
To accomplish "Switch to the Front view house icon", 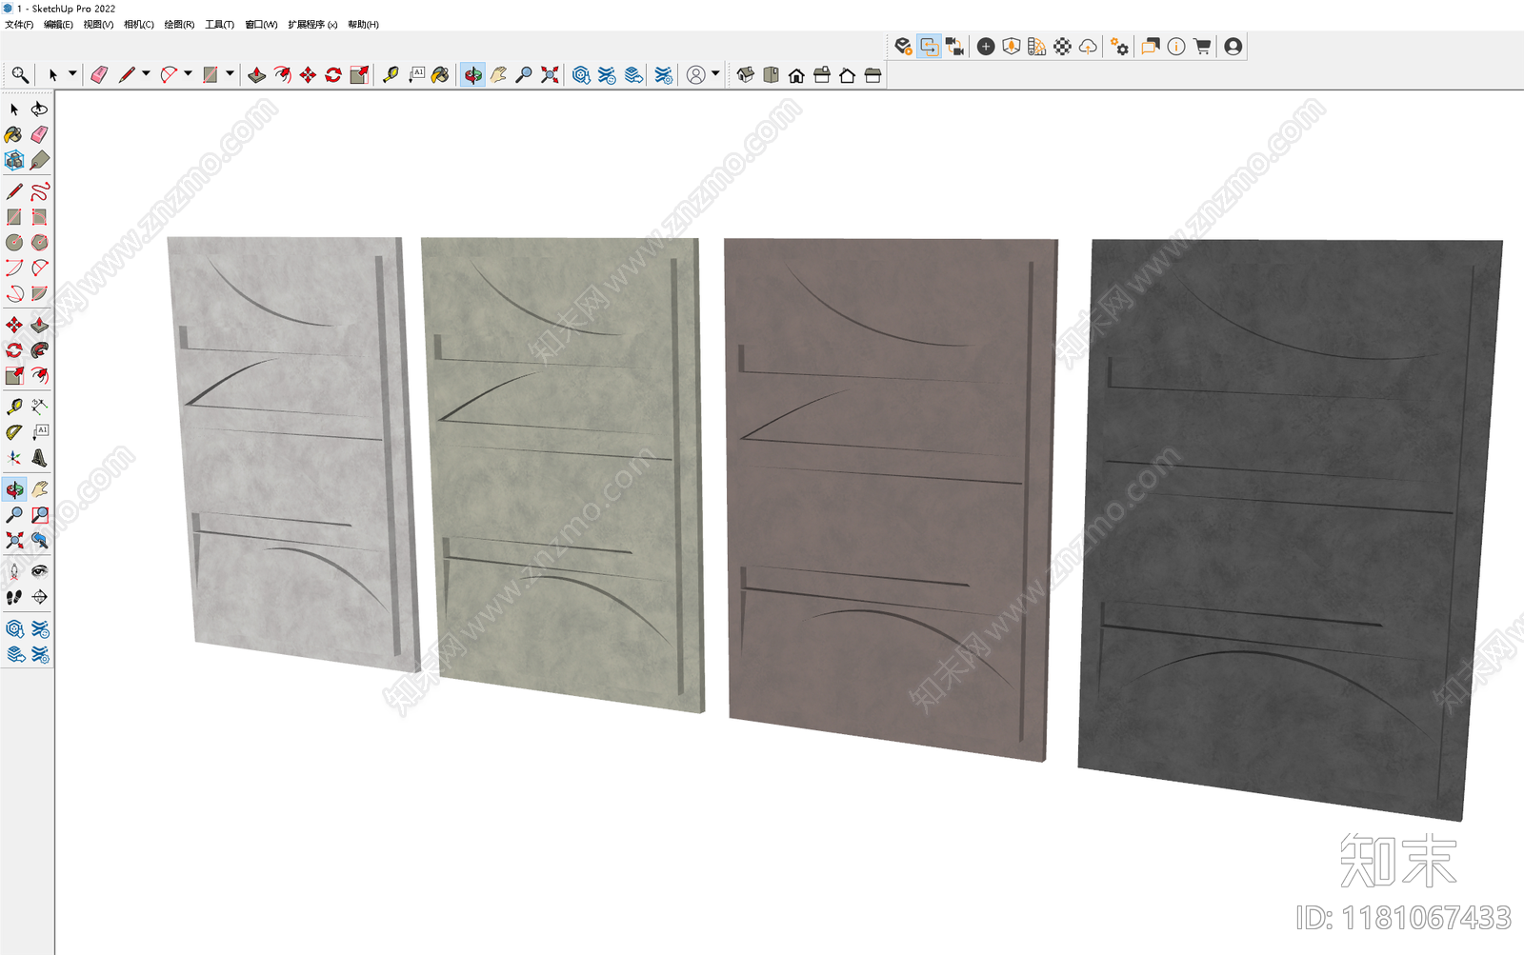I will [x=796, y=74].
